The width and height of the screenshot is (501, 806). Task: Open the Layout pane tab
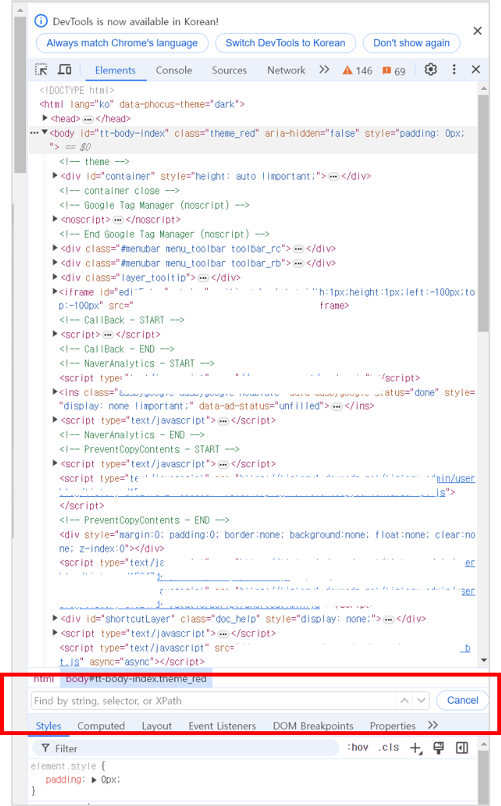pos(157,726)
